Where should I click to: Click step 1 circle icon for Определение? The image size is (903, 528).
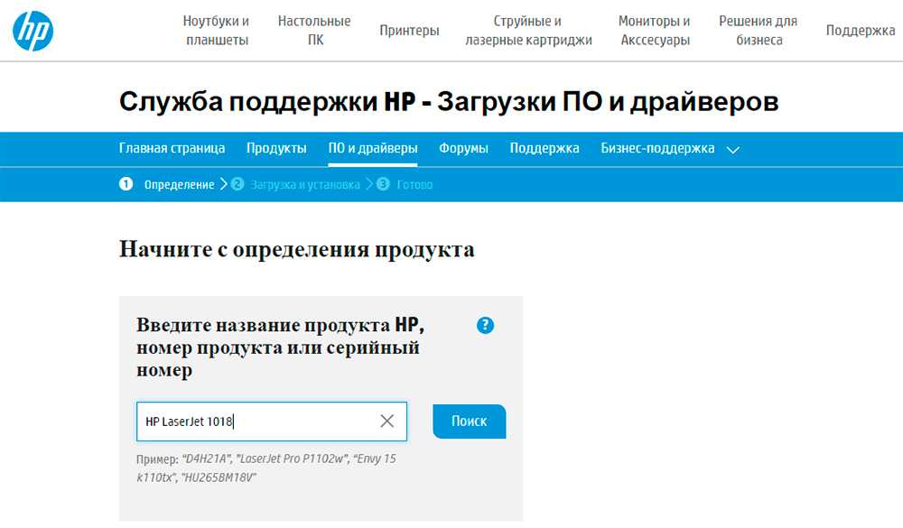click(126, 184)
